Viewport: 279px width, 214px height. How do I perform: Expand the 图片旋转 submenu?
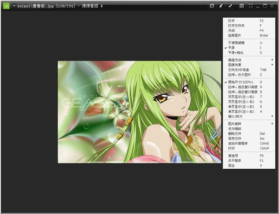[x=249, y=124]
